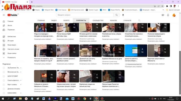Viewport: 181px width, 101px height.
Task: Click the page vertical scrollbar
Action: coord(180,73)
